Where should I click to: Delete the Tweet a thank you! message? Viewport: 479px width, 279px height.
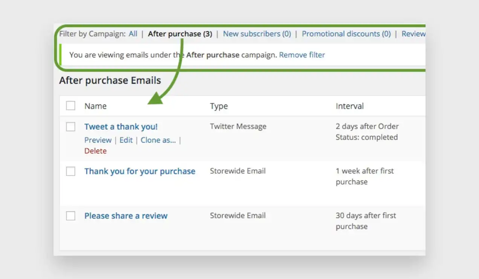click(95, 151)
